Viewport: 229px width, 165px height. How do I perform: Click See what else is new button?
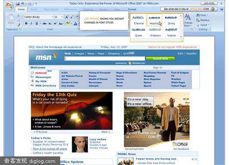(189, 9)
